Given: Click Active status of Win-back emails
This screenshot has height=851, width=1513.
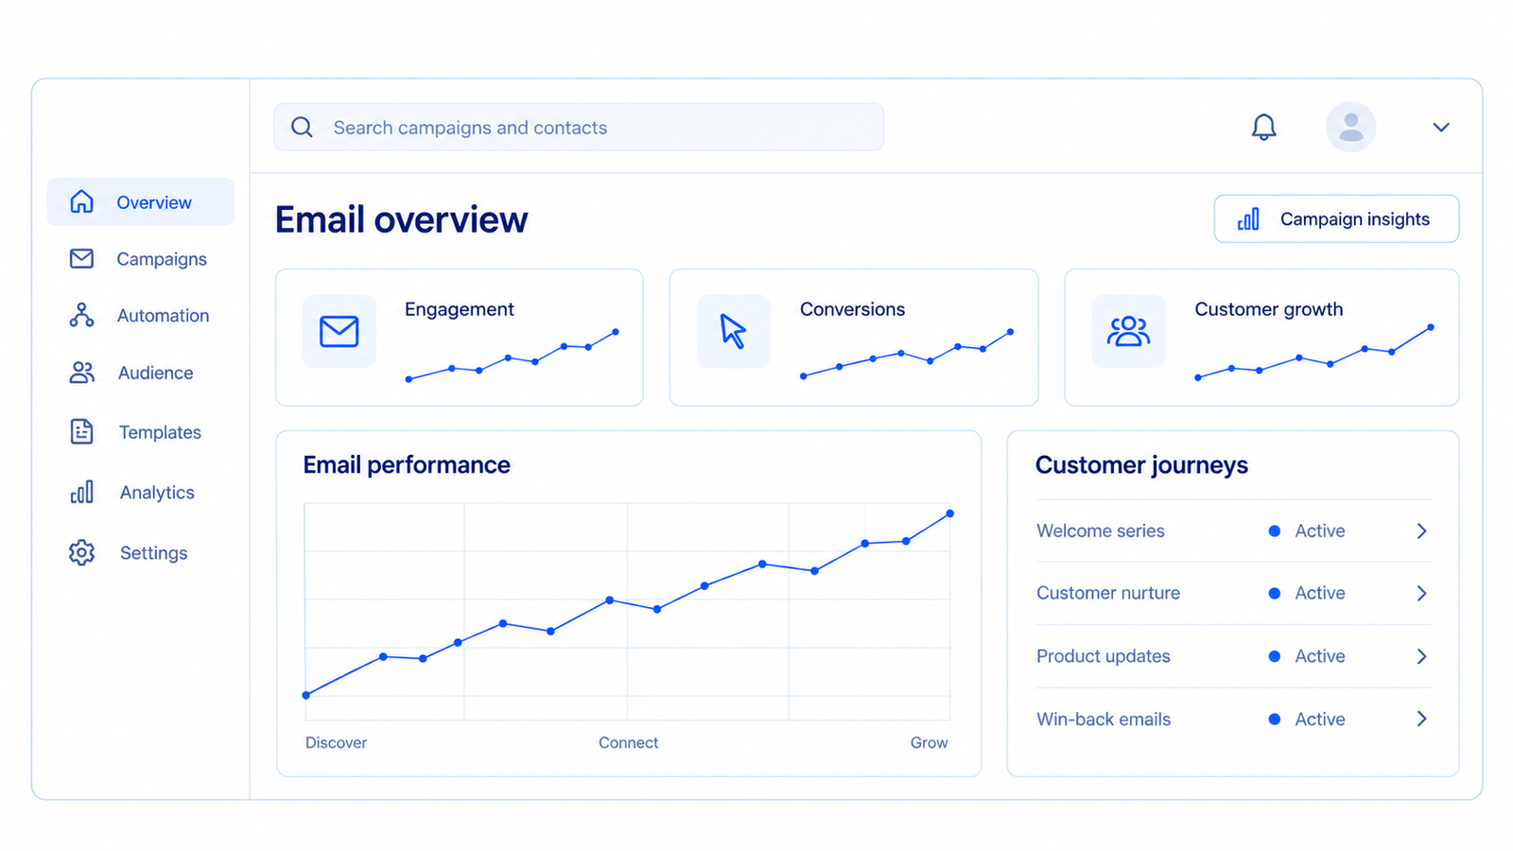Looking at the screenshot, I should tap(1307, 719).
